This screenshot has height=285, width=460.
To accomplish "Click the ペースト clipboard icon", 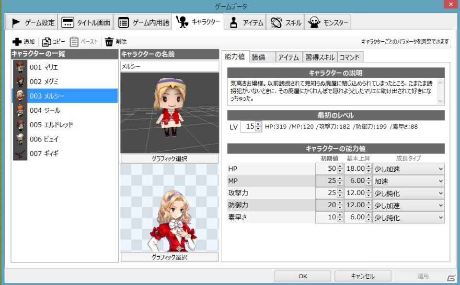I will click(x=74, y=42).
